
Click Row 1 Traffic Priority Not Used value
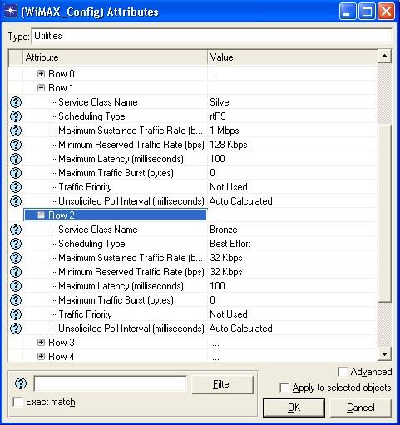click(229, 187)
